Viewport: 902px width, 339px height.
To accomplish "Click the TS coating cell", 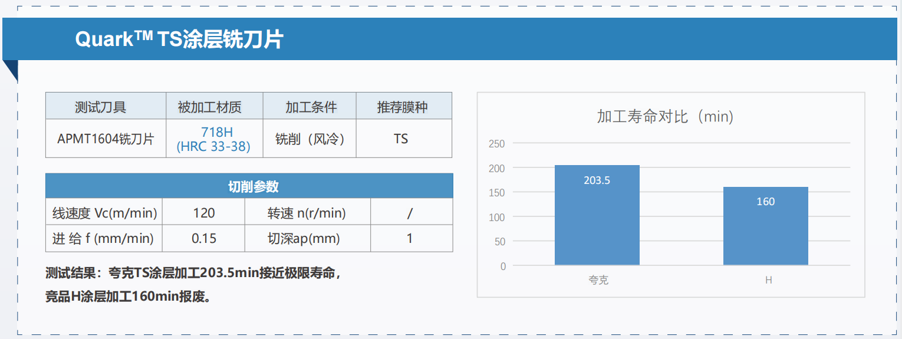I will (404, 139).
